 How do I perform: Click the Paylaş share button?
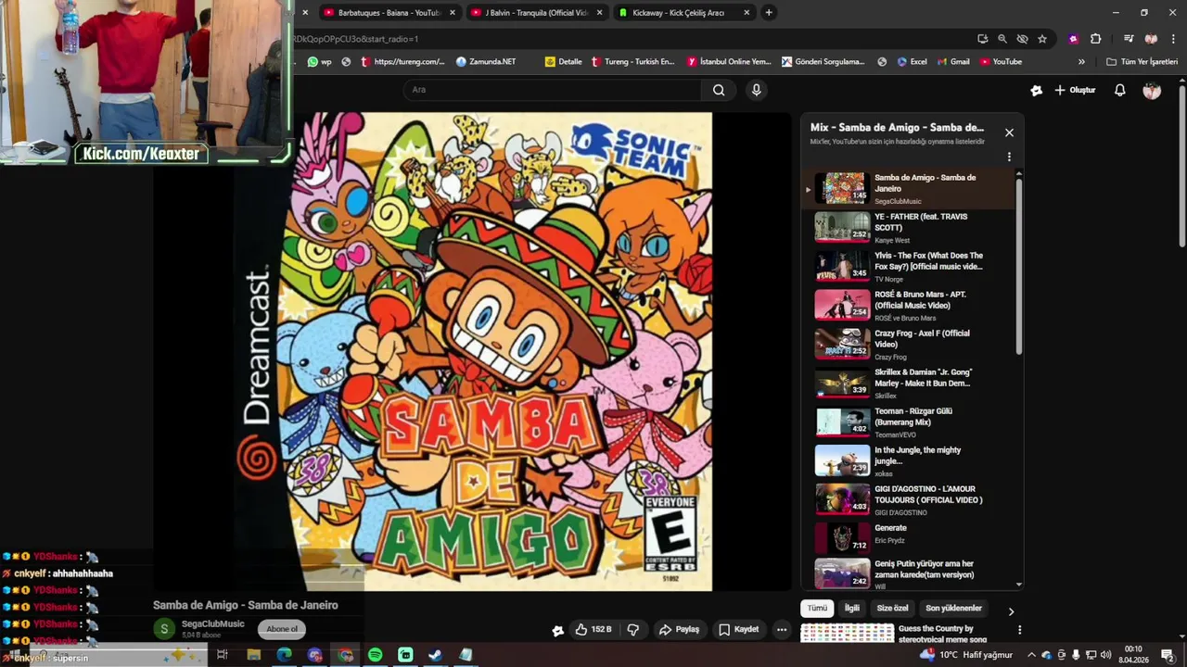point(679,630)
